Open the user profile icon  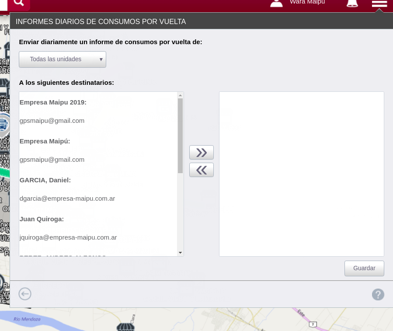(276, 3)
